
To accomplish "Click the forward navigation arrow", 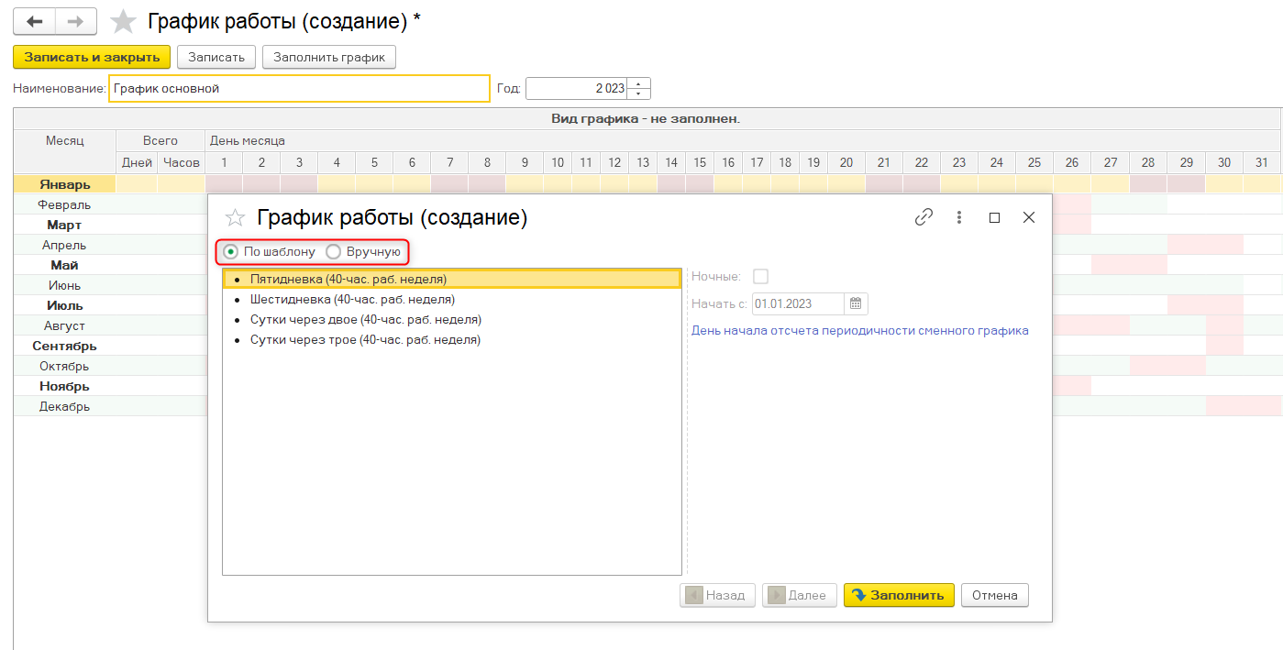I will coord(77,22).
